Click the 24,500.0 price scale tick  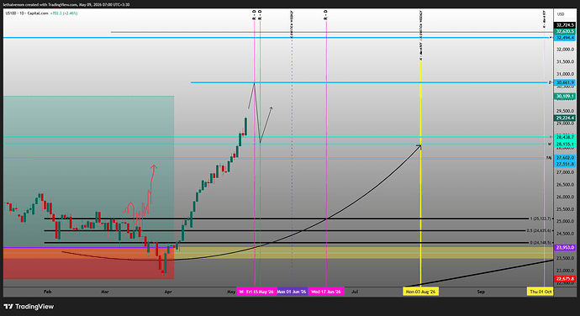click(566, 234)
